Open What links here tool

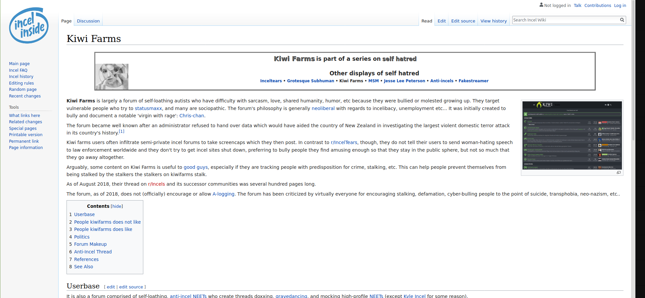(x=24, y=115)
